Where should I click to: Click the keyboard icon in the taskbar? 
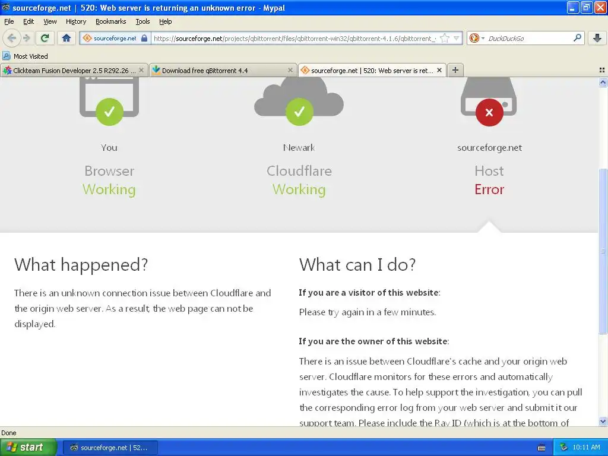[x=541, y=448]
